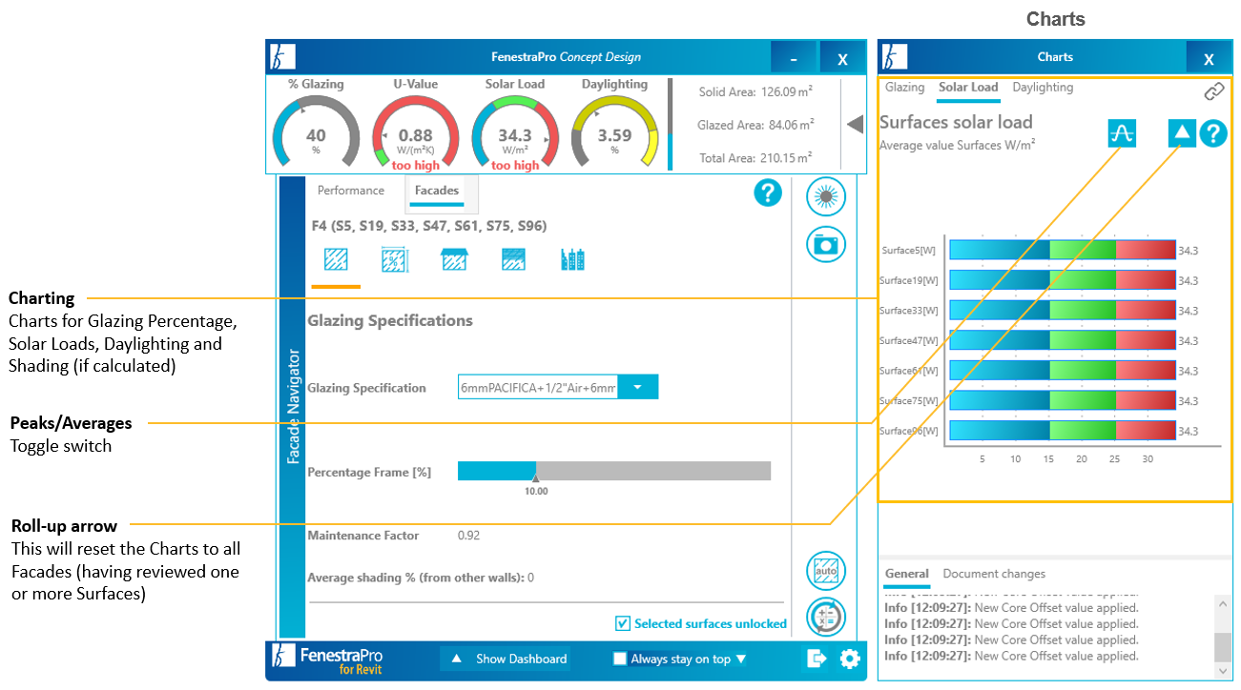This screenshot has width=1241, height=690.
Task: Click the roll-up arrow in Charts
Action: point(1182,133)
